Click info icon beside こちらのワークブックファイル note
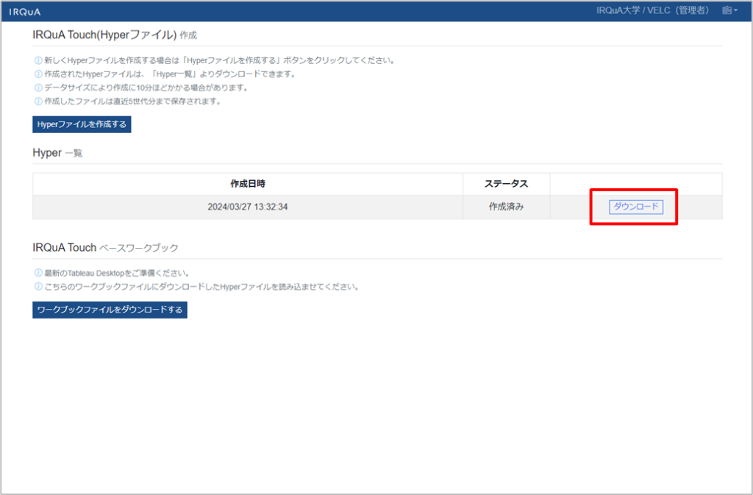This screenshot has height=495, width=753. pos(38,287)
